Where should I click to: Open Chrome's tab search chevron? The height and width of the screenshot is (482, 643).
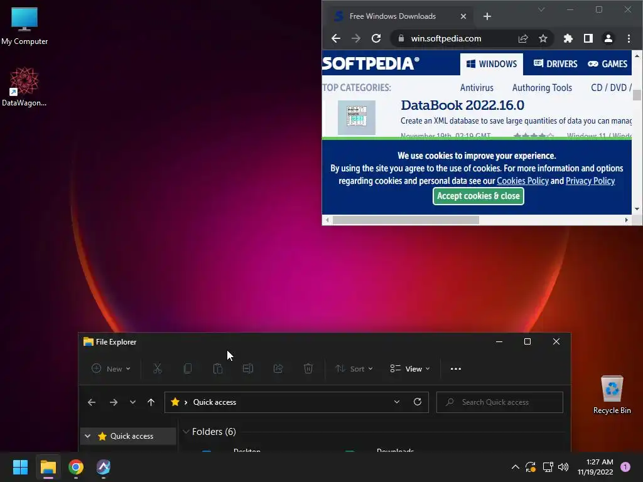coord(541,9)
